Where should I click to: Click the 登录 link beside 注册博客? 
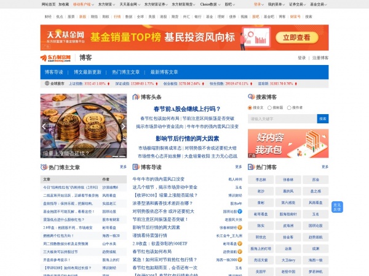(x=302, y=58)
